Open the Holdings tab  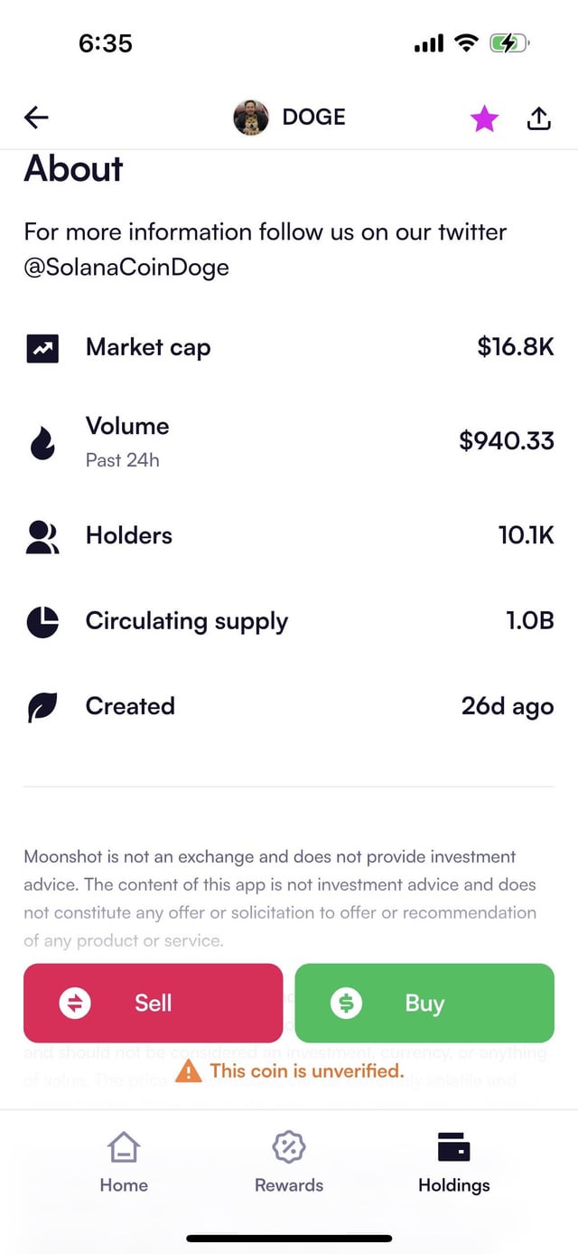point(453,1162)
